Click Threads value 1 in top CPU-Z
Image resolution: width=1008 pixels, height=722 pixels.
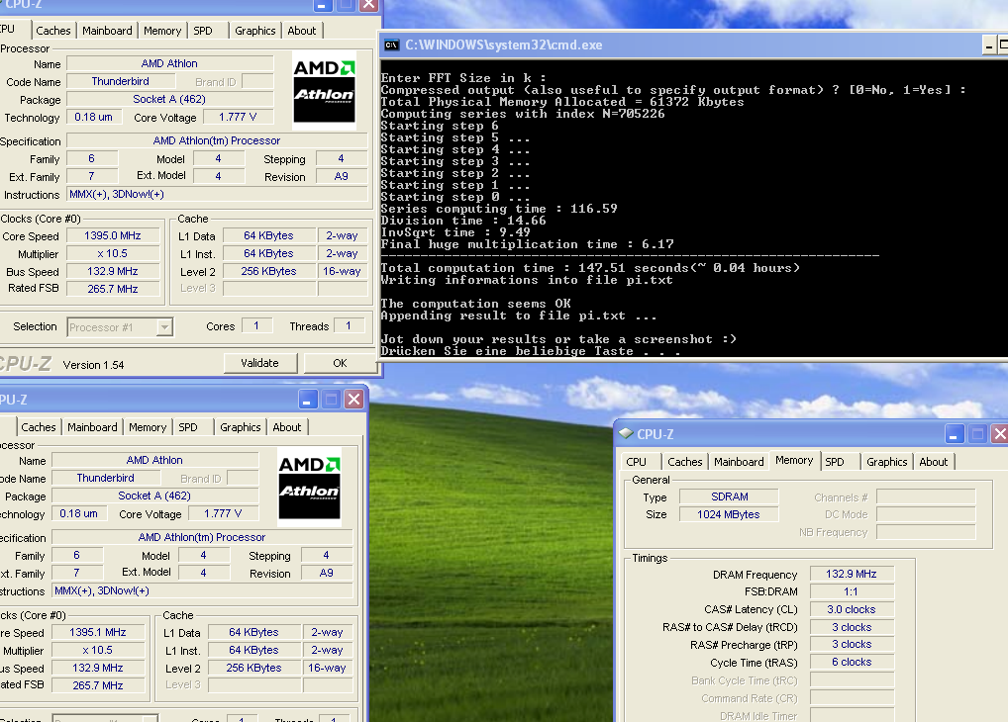[x=349, y=326]
